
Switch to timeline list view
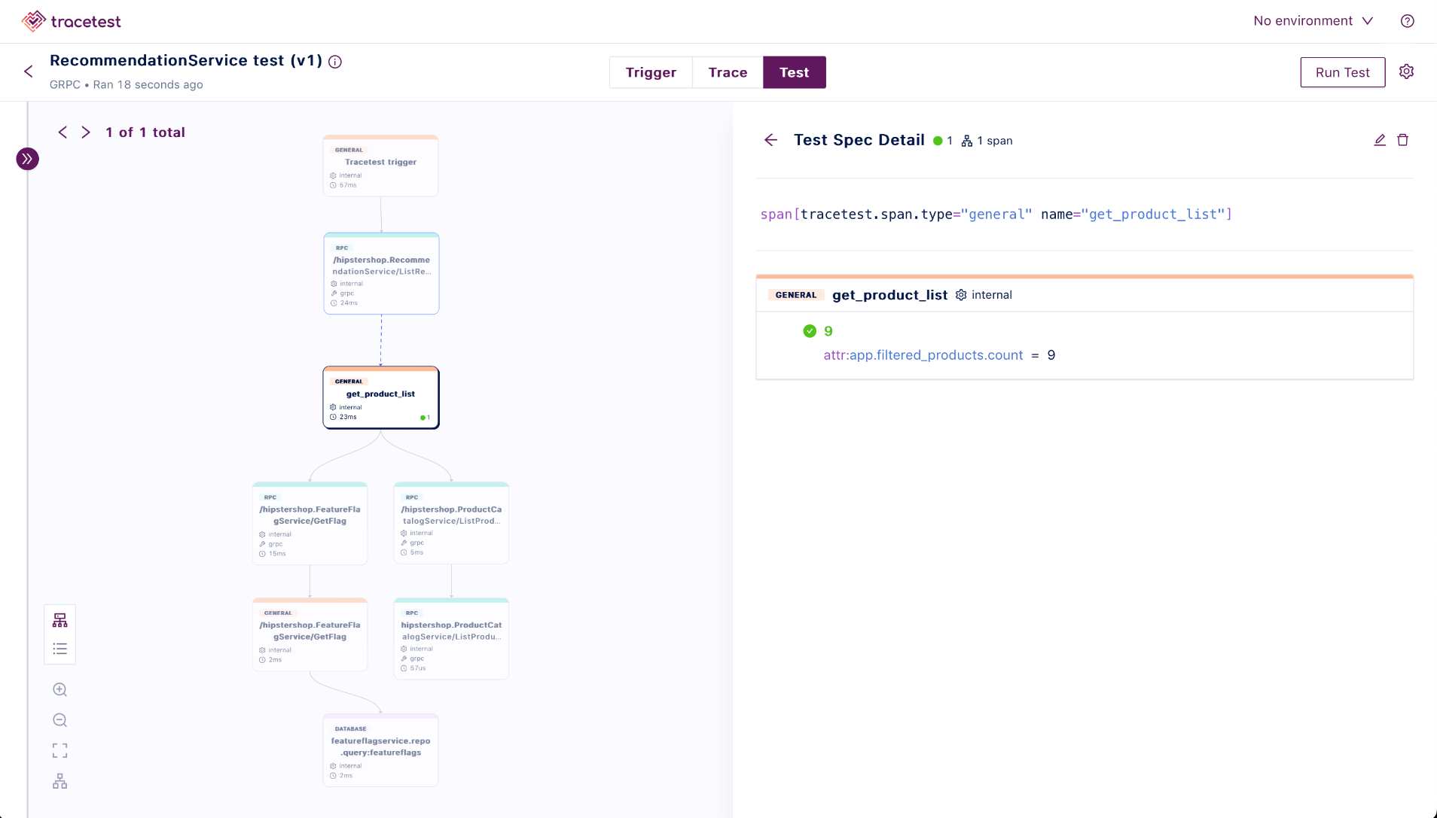click(x=60, y=649)
